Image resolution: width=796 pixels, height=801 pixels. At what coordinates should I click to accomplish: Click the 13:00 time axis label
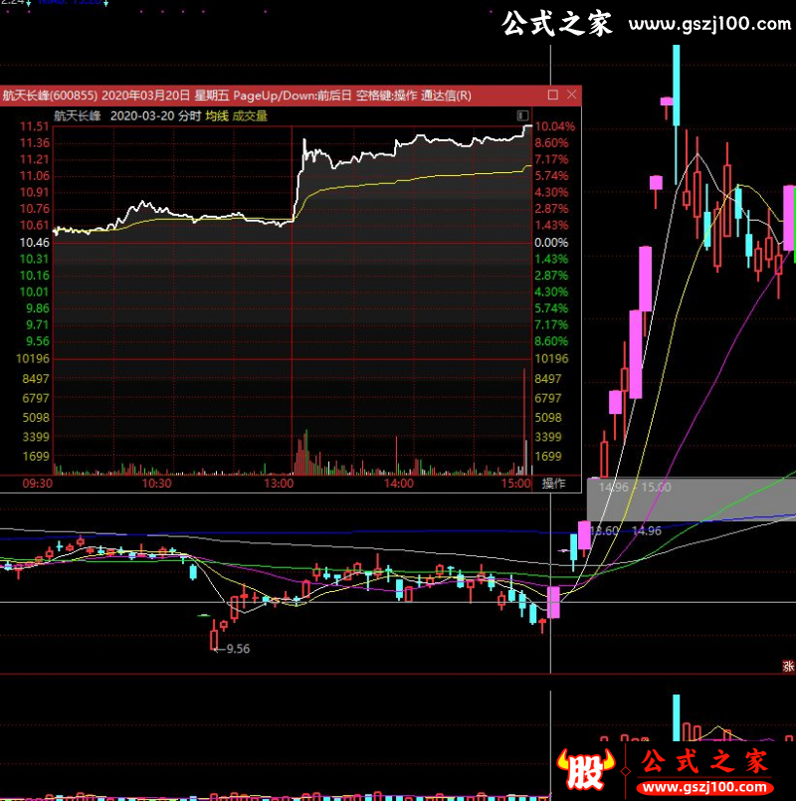pyautogui.click(x=279, y=484)
